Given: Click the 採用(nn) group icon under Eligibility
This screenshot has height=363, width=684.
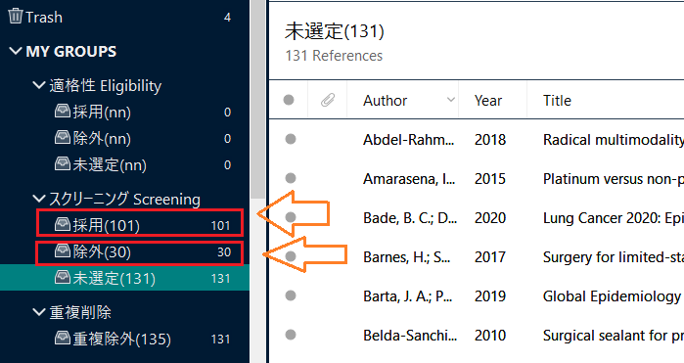Looking at the screenshot, I should pyautogui.click(x=63, y=112).
